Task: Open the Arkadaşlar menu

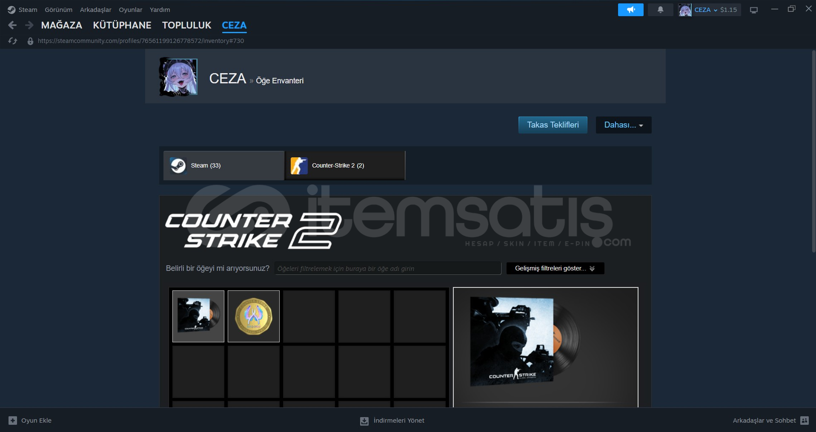Action: pyautogui.click(x=96, y=10)
